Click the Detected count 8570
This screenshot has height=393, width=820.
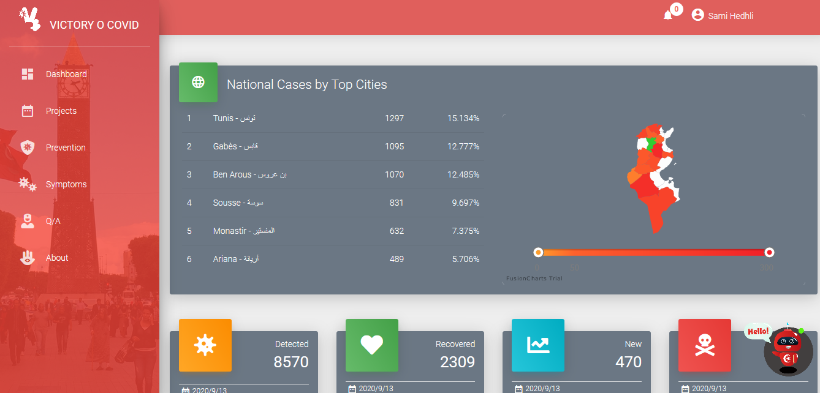pyautogui.click(x=291, y=362)
